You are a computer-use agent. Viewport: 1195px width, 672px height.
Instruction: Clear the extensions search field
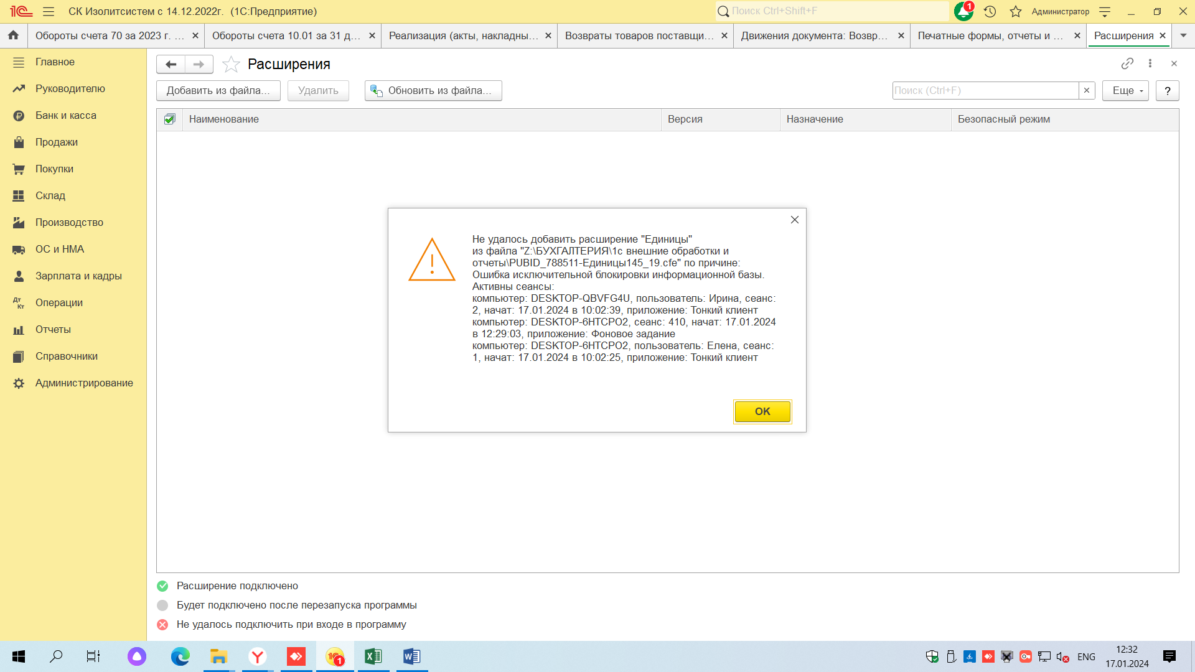pyautogui.click(x=1087, y=90)
